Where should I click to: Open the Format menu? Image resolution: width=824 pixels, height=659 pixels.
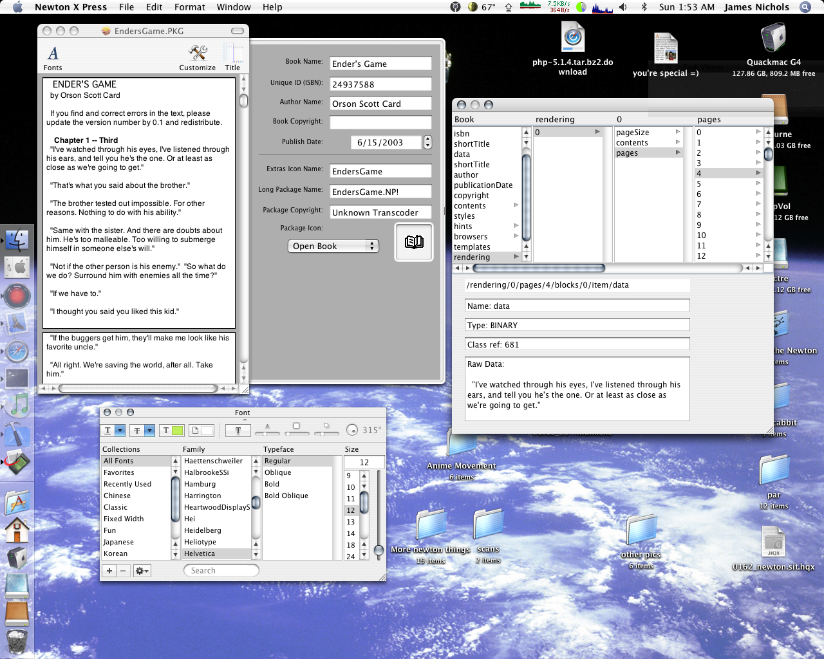coord(189,7)
